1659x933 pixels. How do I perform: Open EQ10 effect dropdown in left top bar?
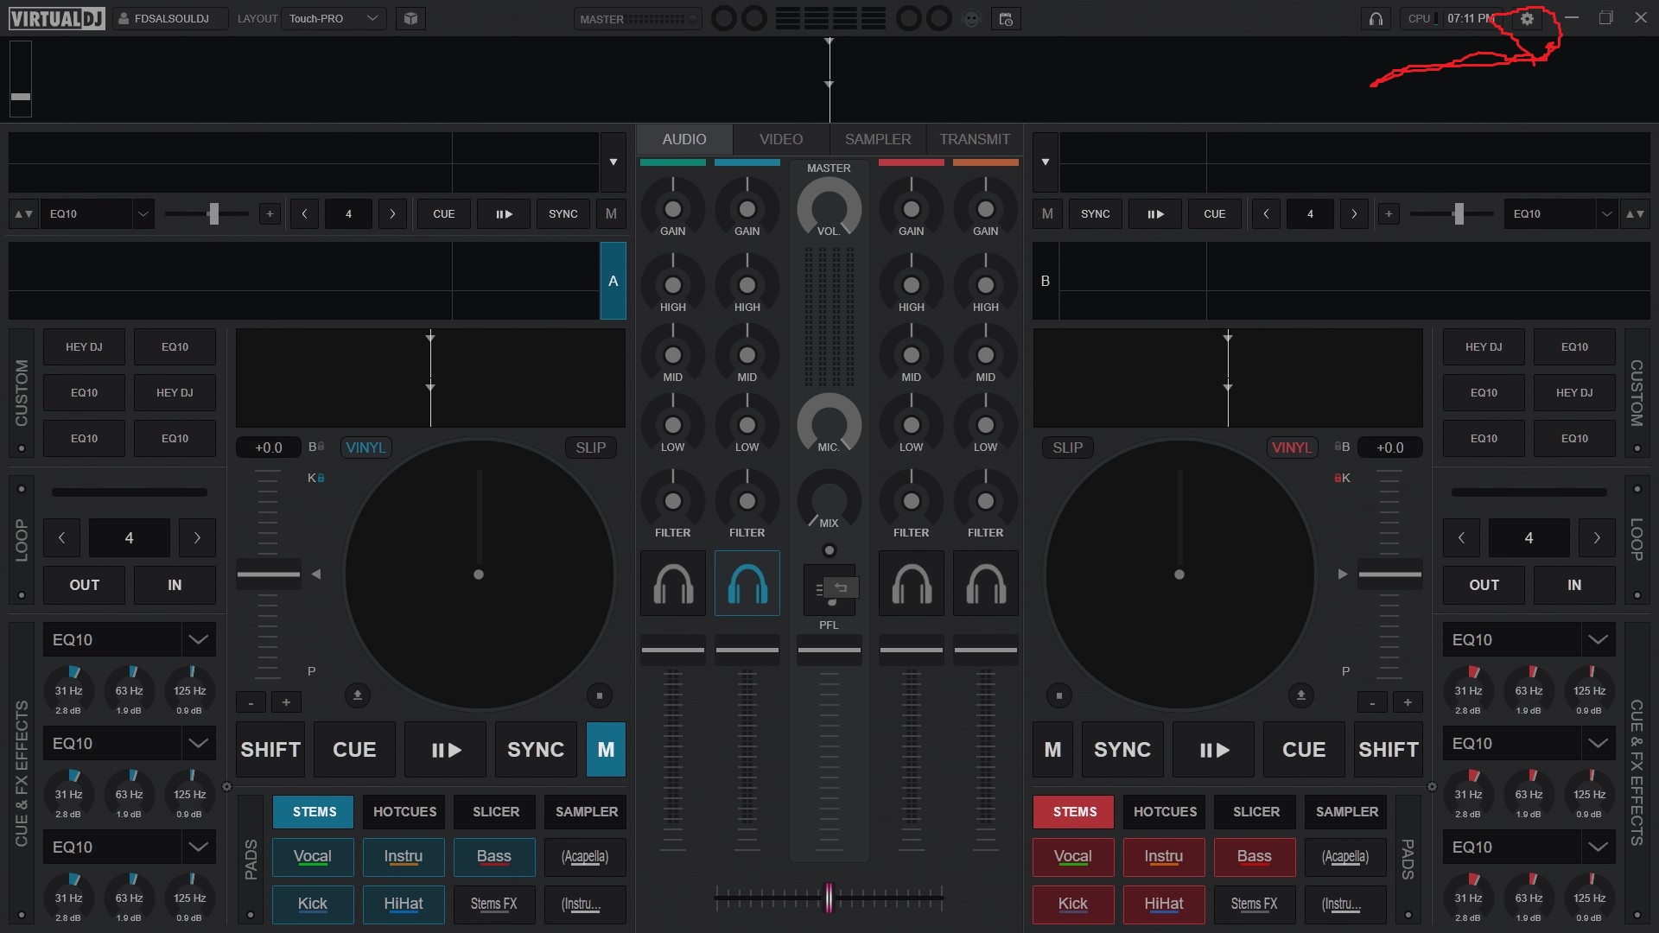97,213
